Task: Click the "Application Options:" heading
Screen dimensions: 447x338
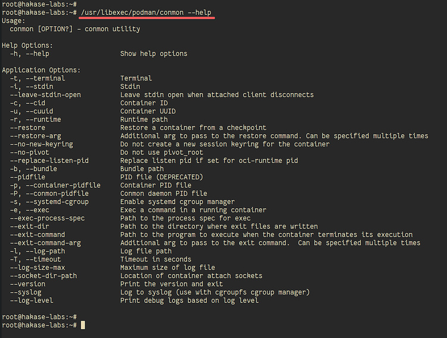Action: coord(41,70)
